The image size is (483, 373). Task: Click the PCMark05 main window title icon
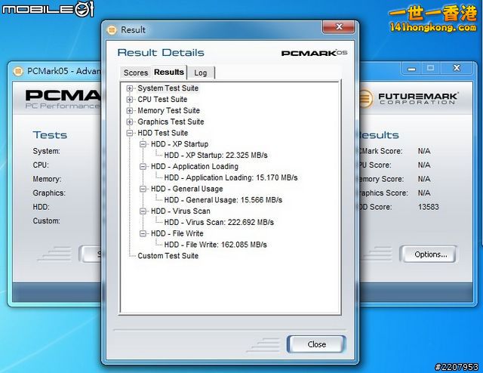18,72
